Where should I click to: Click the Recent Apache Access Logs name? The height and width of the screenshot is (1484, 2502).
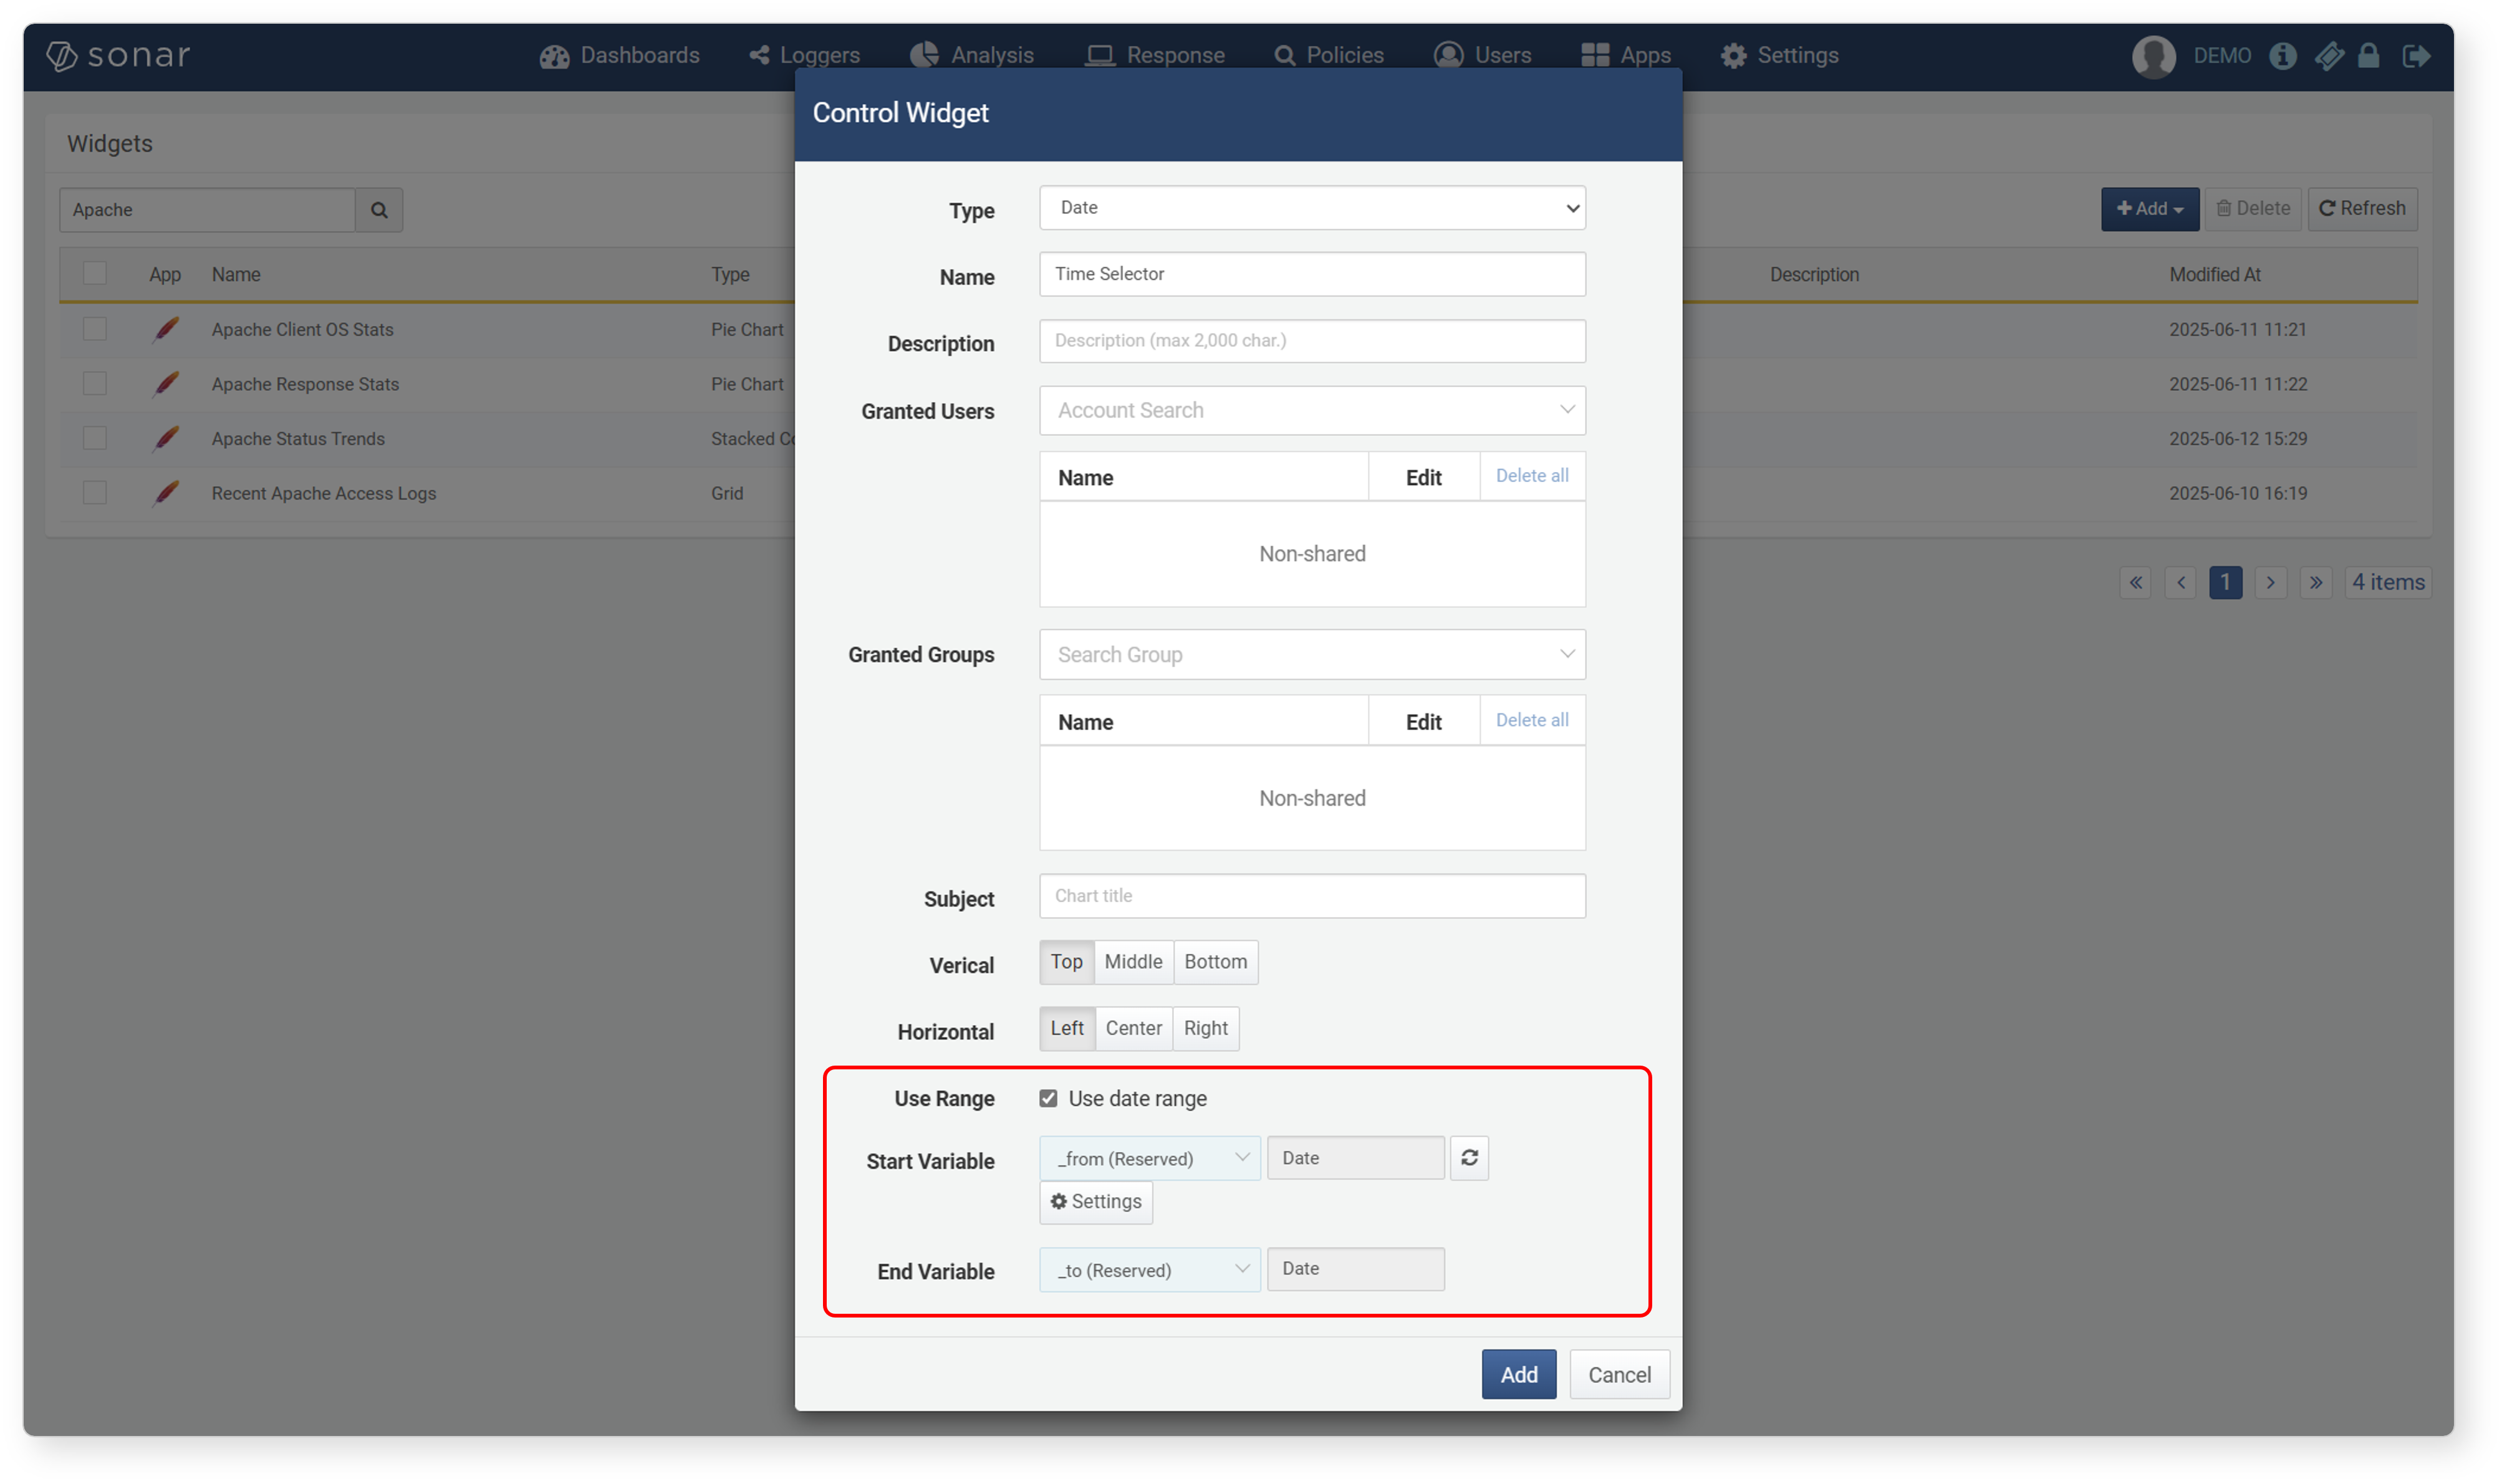324,493
